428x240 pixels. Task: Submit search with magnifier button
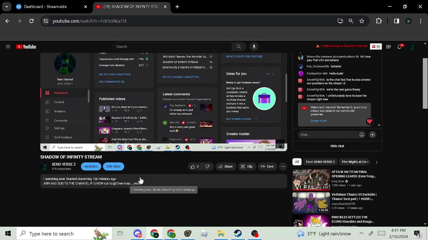tap(239, 47)
